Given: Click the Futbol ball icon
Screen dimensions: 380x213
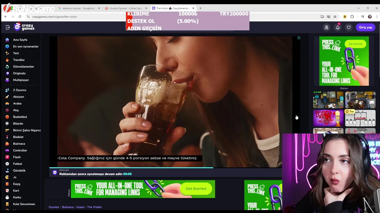Looking at the screenshot, I should pyautogui.click(x=7, y=164).
